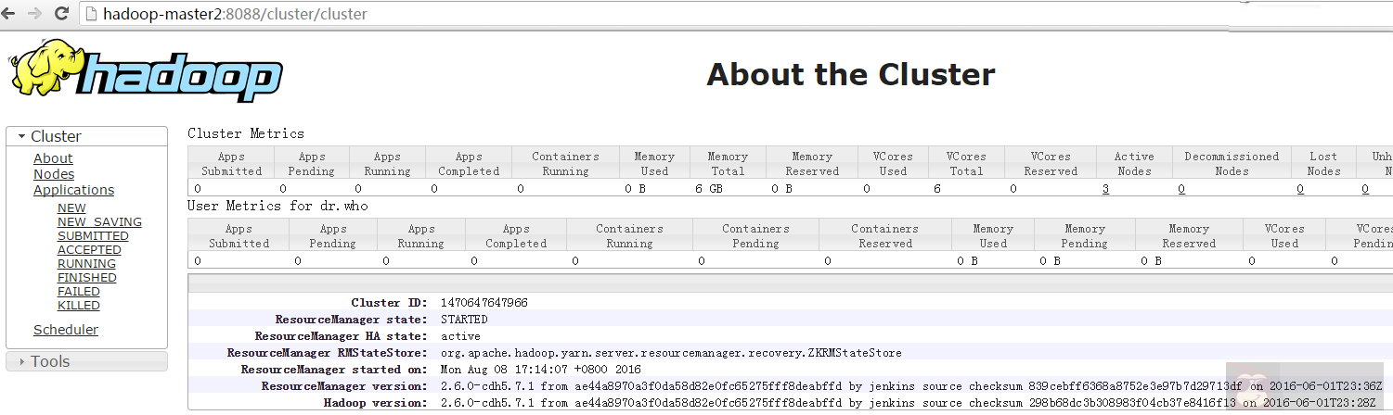Click Cluster Metrics Apps Pending header
The image size is (1393, 415).
pos(312,164)
